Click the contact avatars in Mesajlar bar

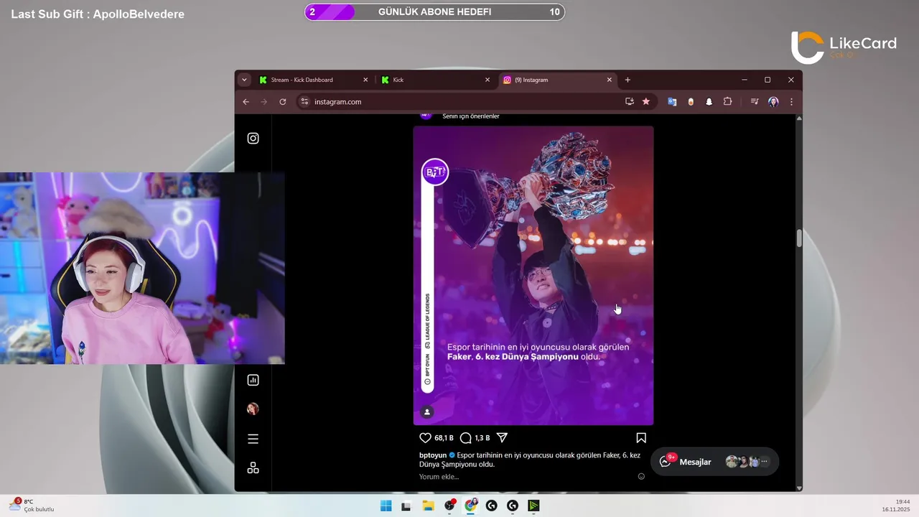(747, 462)
